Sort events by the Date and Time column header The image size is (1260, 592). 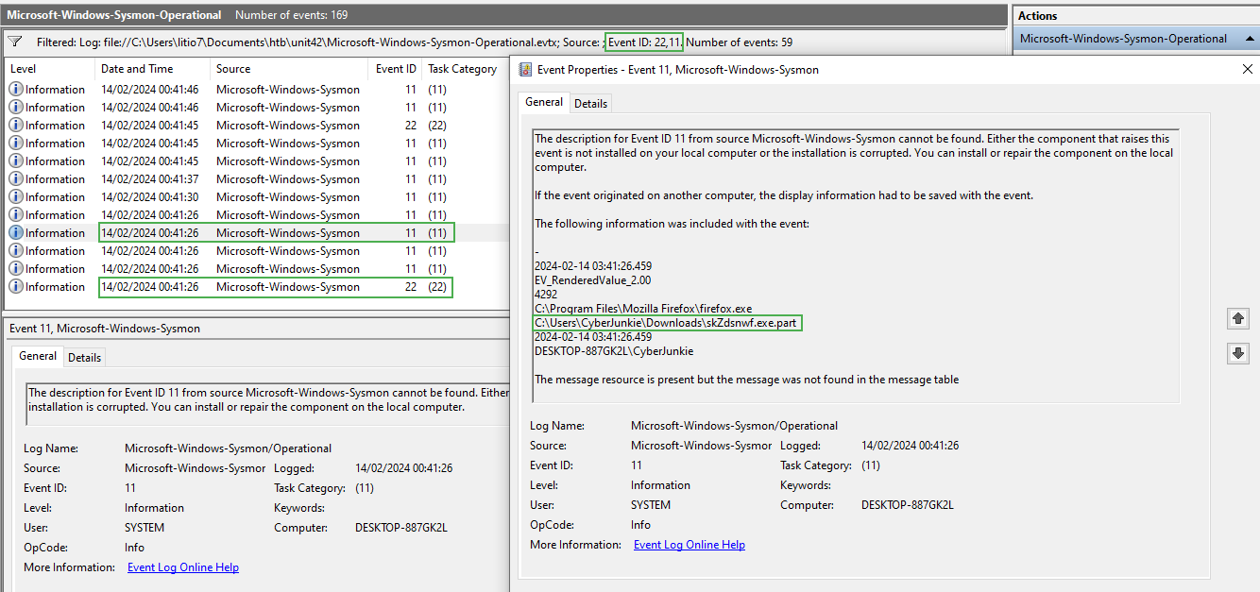coord(152,69)
